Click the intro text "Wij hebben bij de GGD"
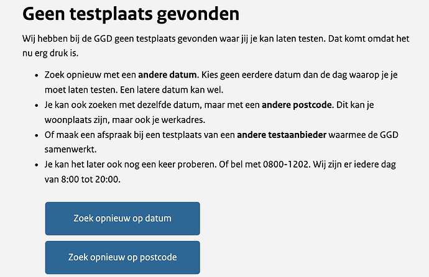Viewport: 429px width, 277px height. point(68,39)
